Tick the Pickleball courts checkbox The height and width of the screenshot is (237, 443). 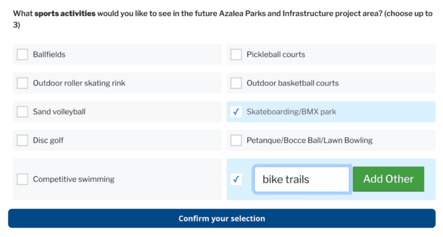pyautogui.click(x=236, y=55)
